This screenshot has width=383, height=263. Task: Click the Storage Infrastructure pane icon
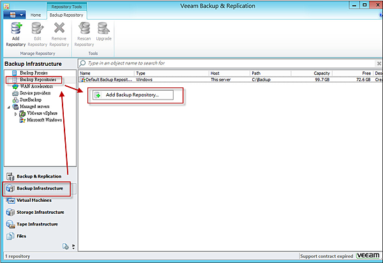pyautogui.click(x=10, y=212)
